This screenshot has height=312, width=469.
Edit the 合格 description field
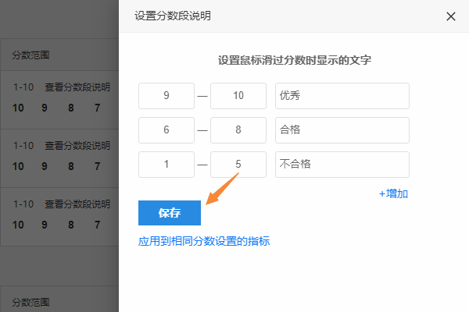pos(342,130)
